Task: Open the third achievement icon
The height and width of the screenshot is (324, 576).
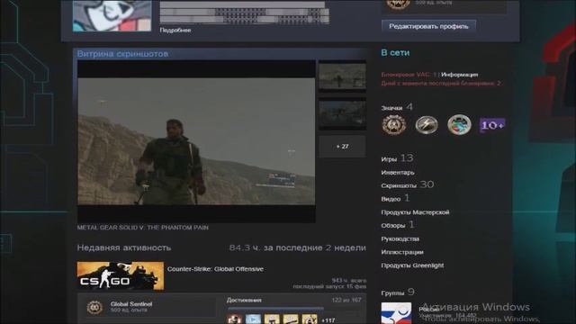Action: tap(272, 319)
